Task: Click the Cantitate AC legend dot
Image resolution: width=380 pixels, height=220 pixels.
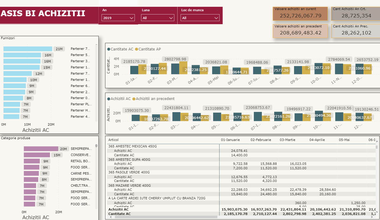Action: click(x=109, y=49)
